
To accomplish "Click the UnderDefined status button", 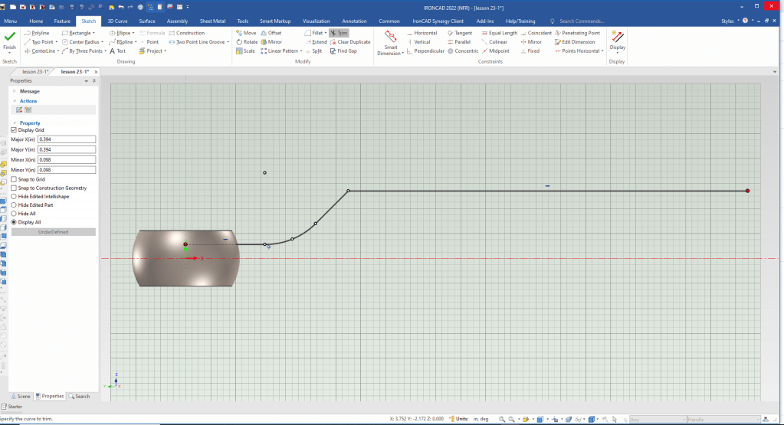I will coord(53,231).
